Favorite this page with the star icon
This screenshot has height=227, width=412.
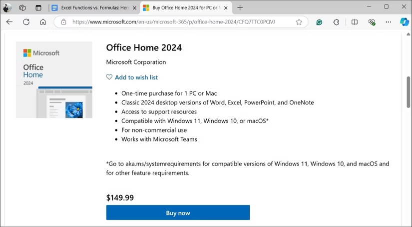pos(299,22)
